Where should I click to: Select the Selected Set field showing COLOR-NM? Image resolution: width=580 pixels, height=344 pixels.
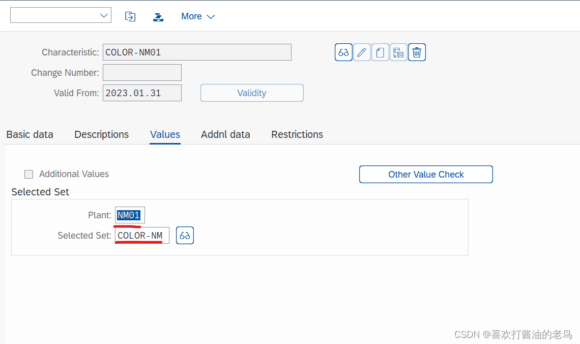point(142,235)
